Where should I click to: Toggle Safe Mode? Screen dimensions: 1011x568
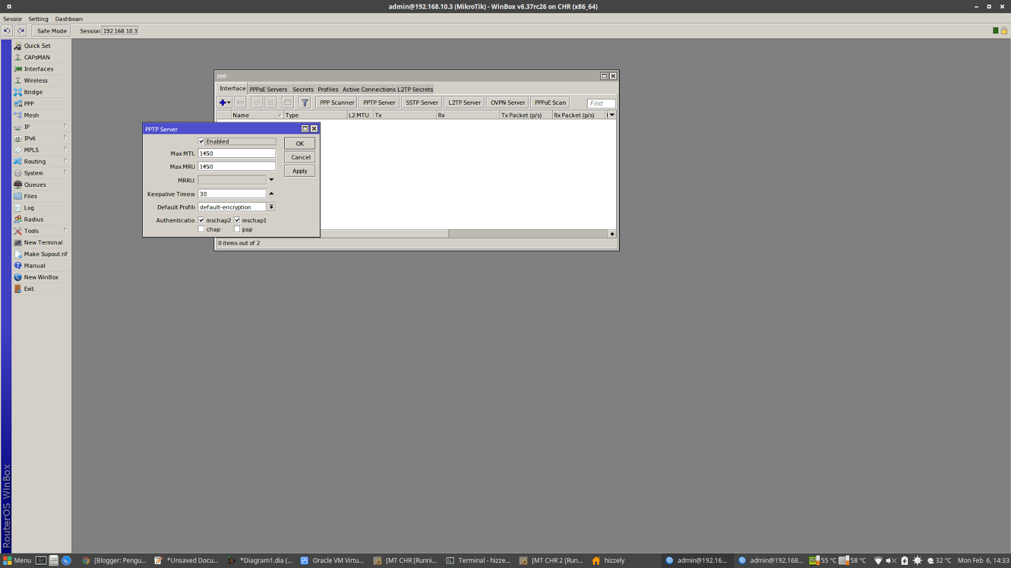coord(51,31)
